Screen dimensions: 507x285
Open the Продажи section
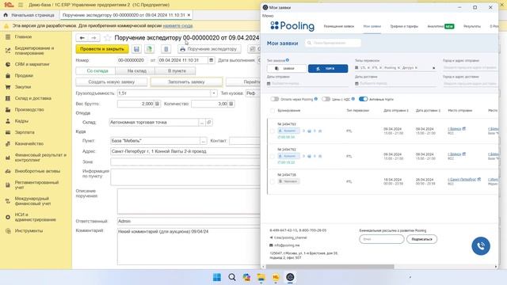[24, 76]
